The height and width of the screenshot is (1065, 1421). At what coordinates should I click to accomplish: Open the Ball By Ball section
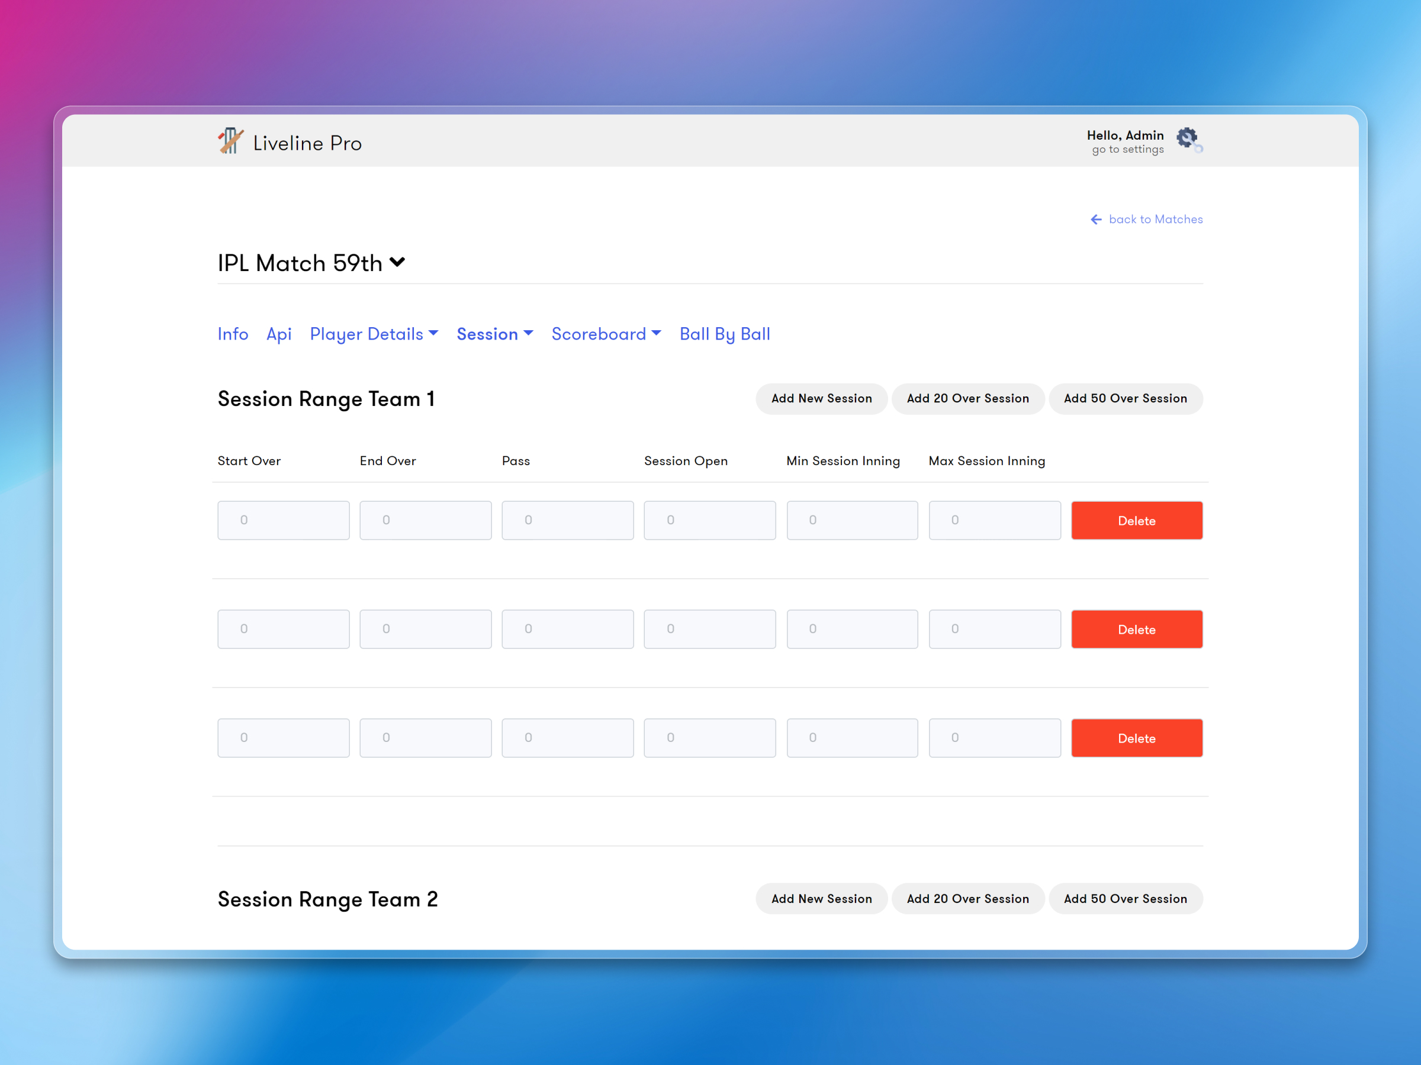coord(725,334)
